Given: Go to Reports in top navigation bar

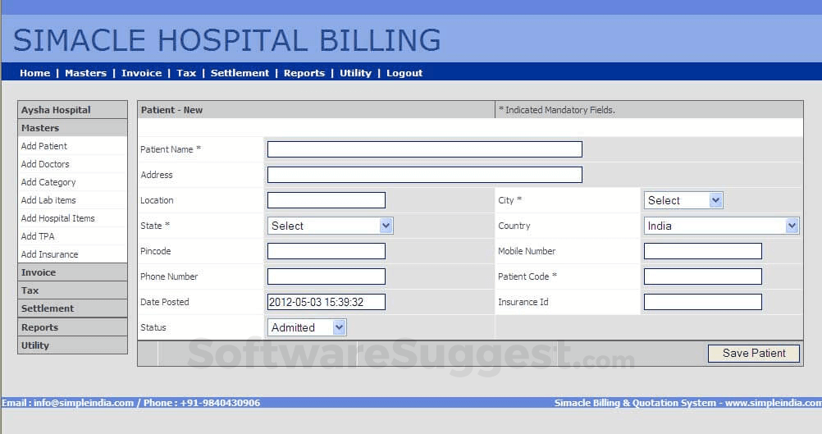Looking at the screenshot, I should [304, 73].
